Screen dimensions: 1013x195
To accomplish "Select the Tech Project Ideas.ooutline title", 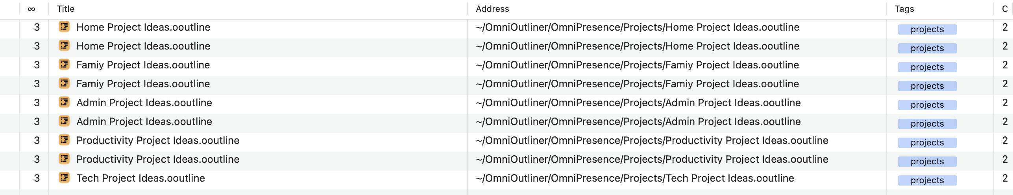I will coord(140,178).
